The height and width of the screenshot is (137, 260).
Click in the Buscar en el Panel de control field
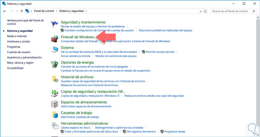[x=234, y=11]
